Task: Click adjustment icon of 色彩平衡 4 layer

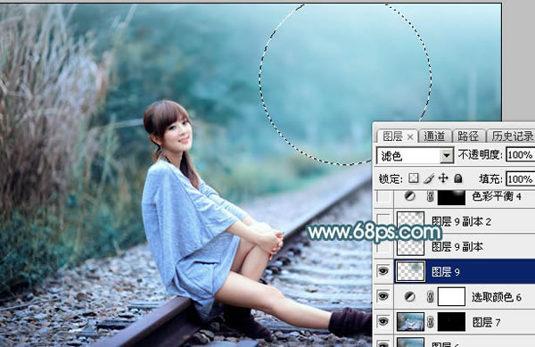Action: coord(410,196)
